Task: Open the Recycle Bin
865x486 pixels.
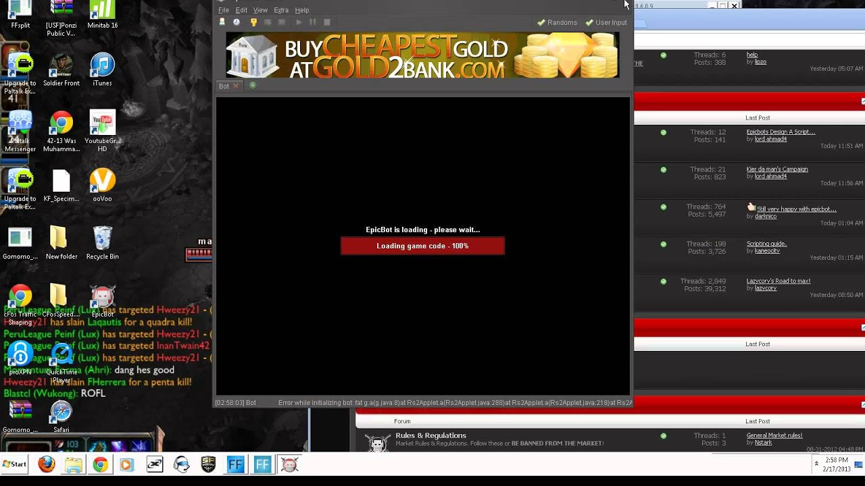Action: pyautogui.click(x=102, y=242)
